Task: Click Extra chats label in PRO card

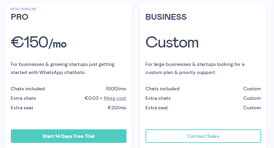Action: (23, 98)
